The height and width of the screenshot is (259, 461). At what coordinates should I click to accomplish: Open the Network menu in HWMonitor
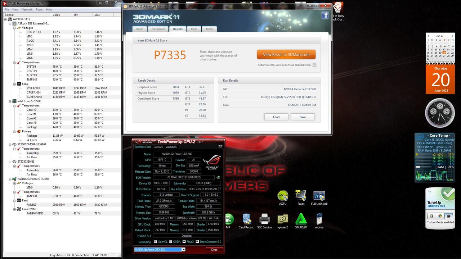[27, 10]
